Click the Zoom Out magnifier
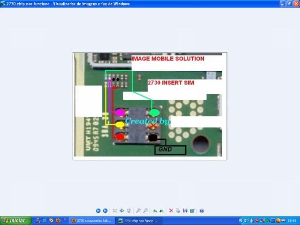The height and width of the screenshot is (225, 300). click(x=145, y=210)
